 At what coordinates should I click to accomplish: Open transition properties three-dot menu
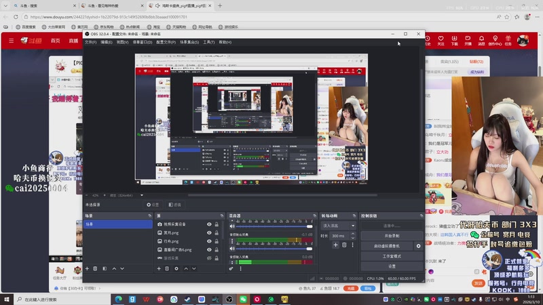[x=352, y=245]
